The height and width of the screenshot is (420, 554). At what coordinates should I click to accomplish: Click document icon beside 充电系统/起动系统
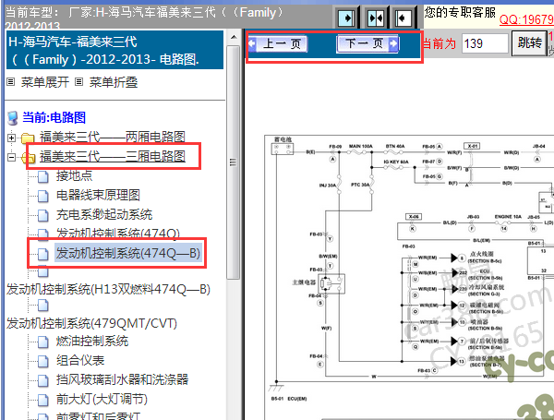[x=43, y=215]
